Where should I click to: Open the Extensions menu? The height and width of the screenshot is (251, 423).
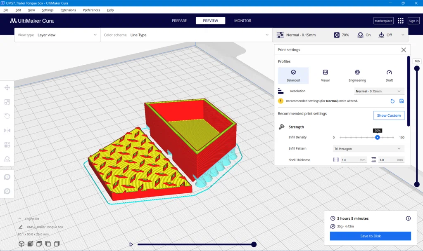pyautogui.click(x=68, y=10)
